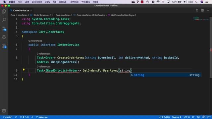This screenshot has width=212, height=119.
Task: Click 0 references above GetOrdersForUserAsync
Action: [43, 67]
